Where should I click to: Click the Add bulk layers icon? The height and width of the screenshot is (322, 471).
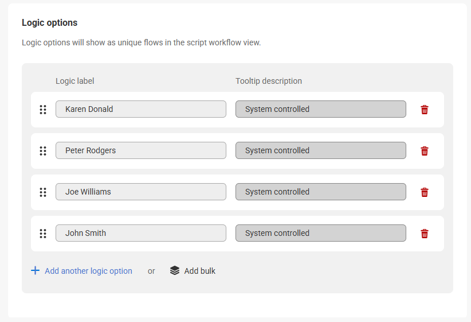pos(175,270)
